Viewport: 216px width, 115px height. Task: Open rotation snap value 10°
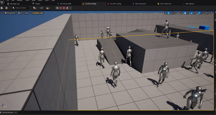coord(195,13)
